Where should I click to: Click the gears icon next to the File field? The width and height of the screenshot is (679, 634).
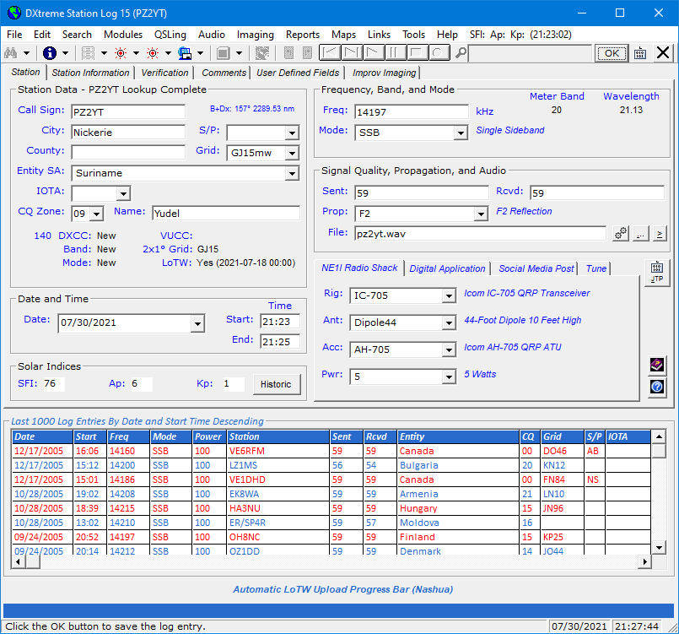click(x=620, y=235)
